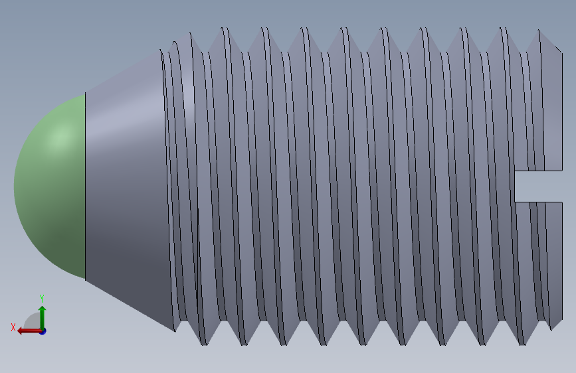This screenshot has width=576, height=373.
Task: Click the blue Z axis dot of triad
Action: pos(43,331)
